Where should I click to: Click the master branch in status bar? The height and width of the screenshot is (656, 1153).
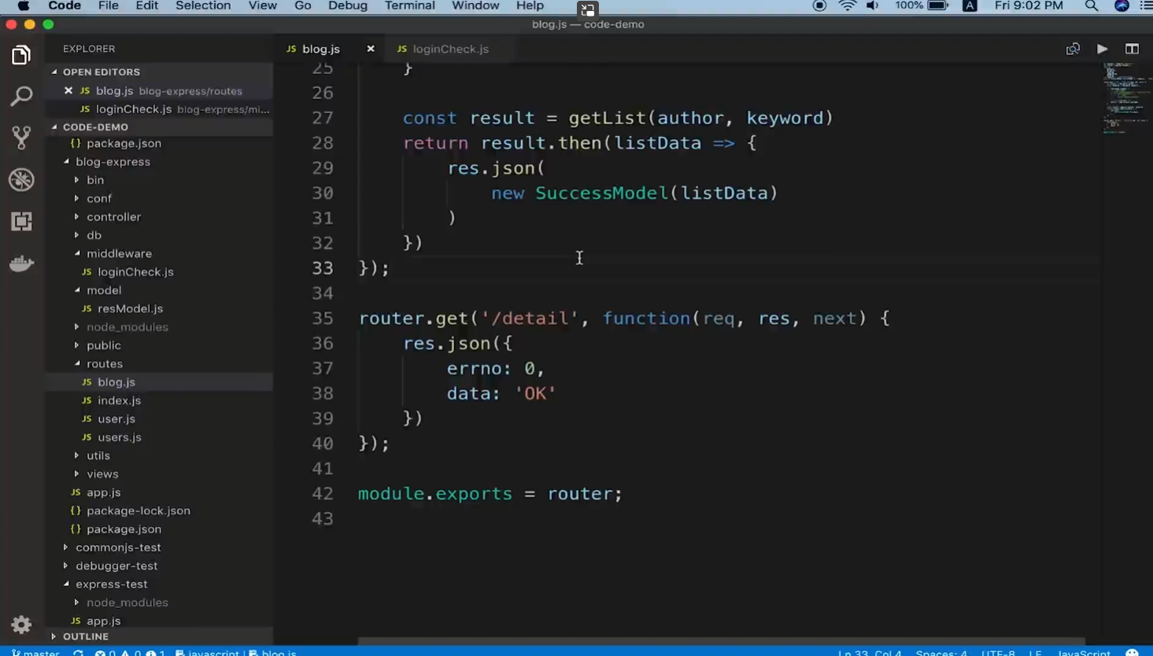35,652
